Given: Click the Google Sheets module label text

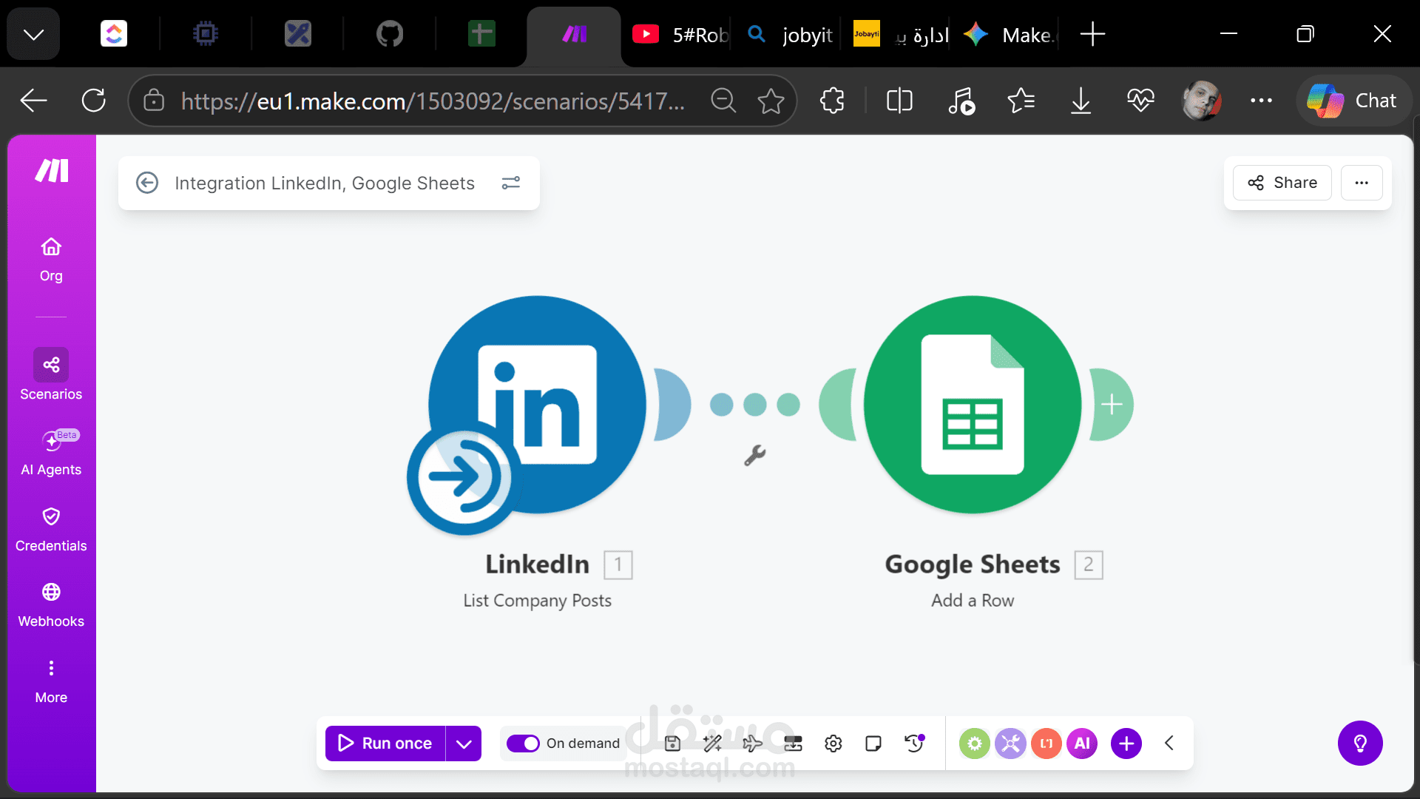Looking at the screenshot, I should [x=973, y=564].
